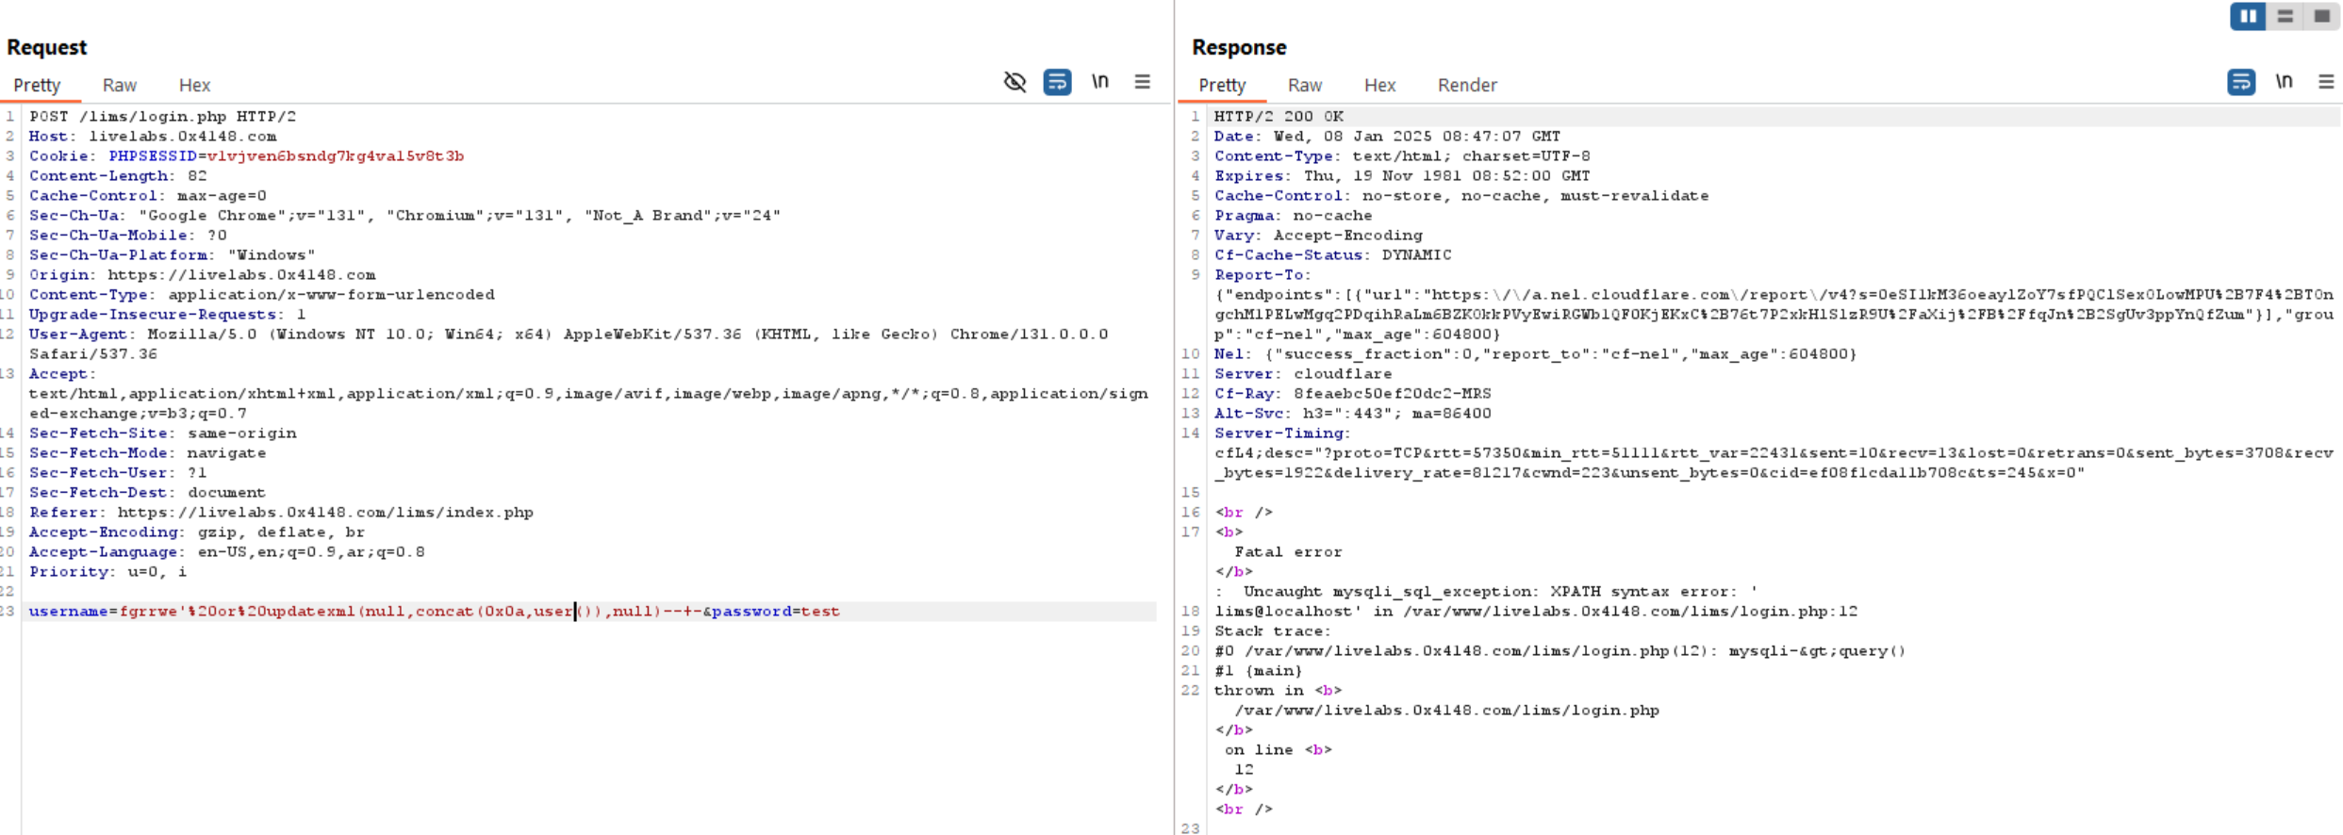Select top-bottom split layout icon
This screenshot has height=835, width=2343.
click(x=2285, y=16)
